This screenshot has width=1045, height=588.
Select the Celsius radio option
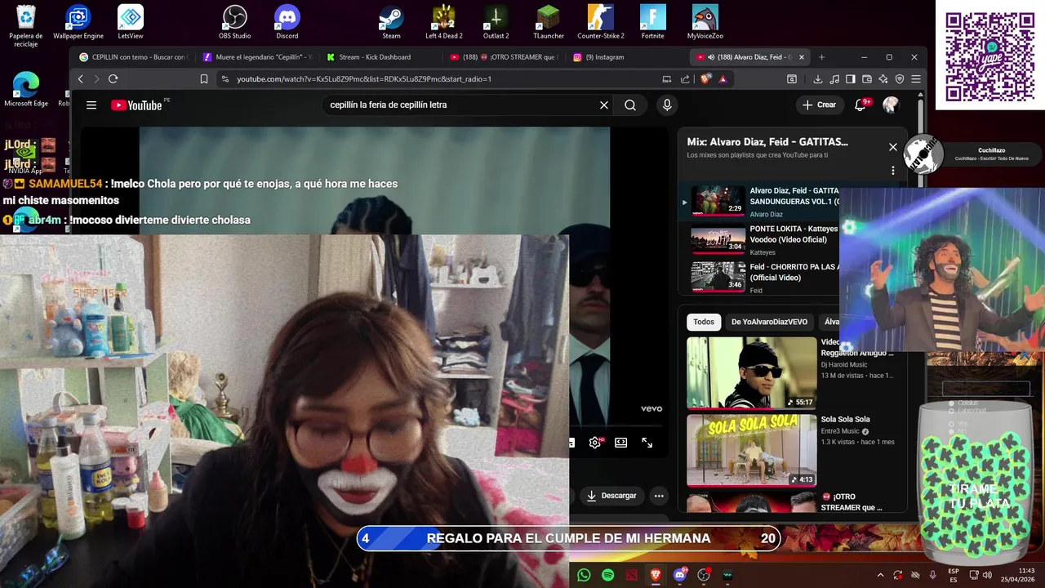pos(951,403)
